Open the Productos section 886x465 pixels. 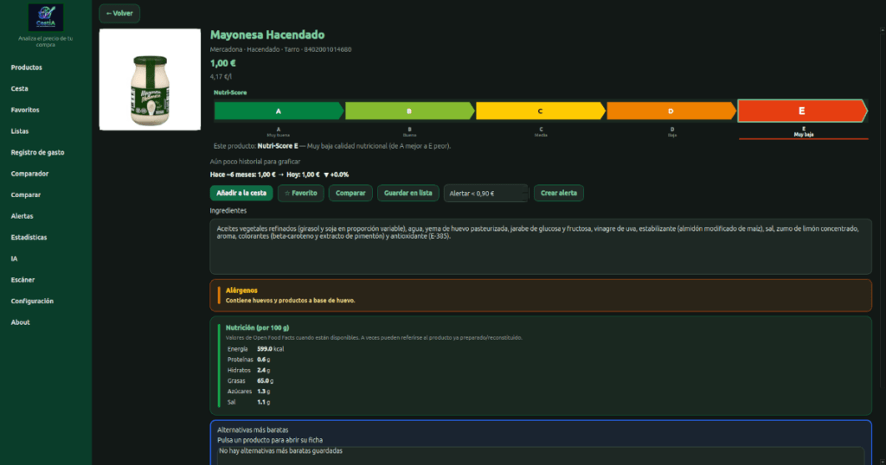coord(27,67)
